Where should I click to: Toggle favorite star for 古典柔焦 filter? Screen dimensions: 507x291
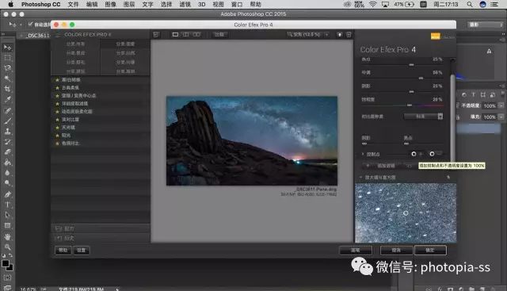pyautogui.click(x=57, y=88)
